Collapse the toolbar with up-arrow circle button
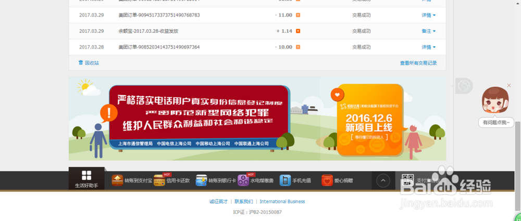This screenshot has height=221, width=521. tap(383, 180)
